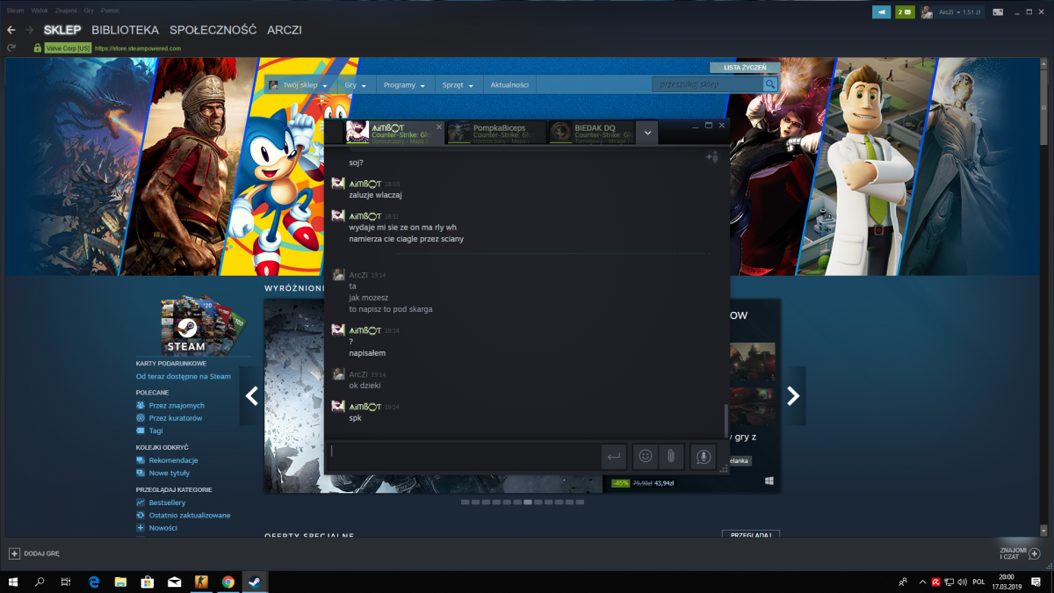The width and height of the screenshot is (1054, 593).
Task: Click the attachment paperclip icon
Action: click(x=670, y=456)
